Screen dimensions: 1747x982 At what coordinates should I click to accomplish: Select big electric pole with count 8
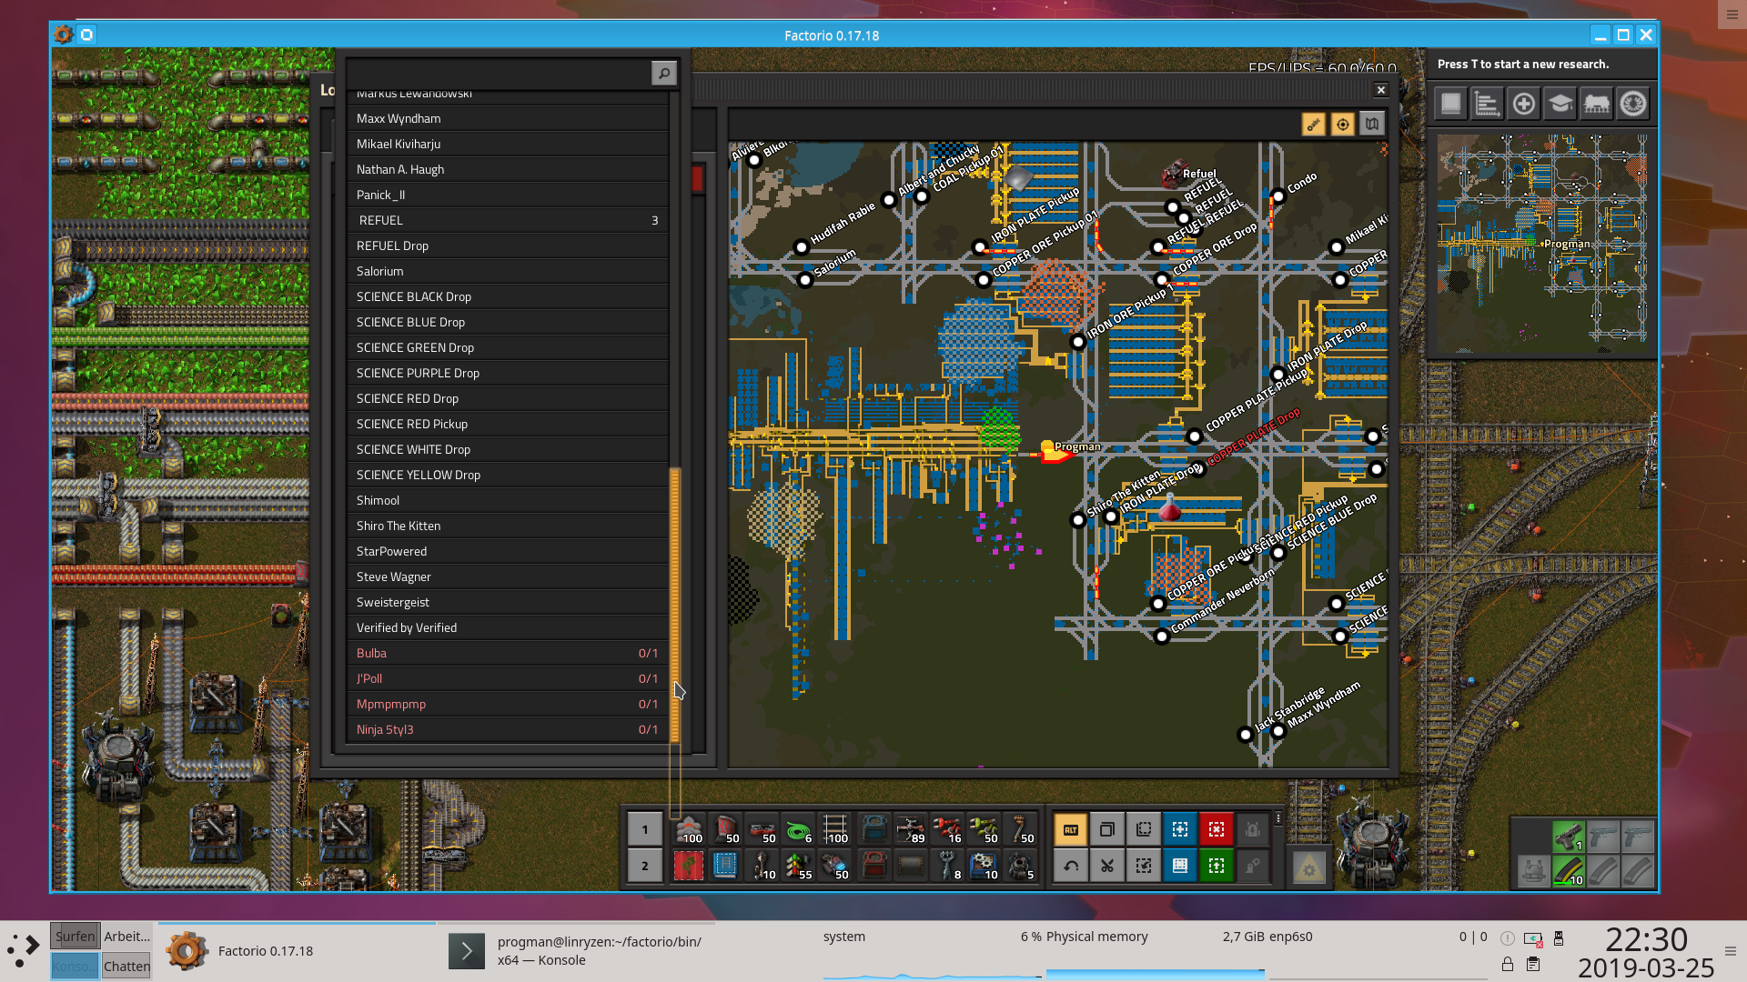click(946, 866)
